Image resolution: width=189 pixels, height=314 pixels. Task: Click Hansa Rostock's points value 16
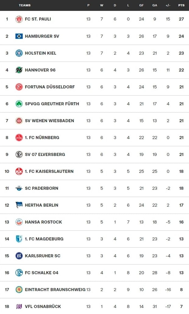point(181,222)
